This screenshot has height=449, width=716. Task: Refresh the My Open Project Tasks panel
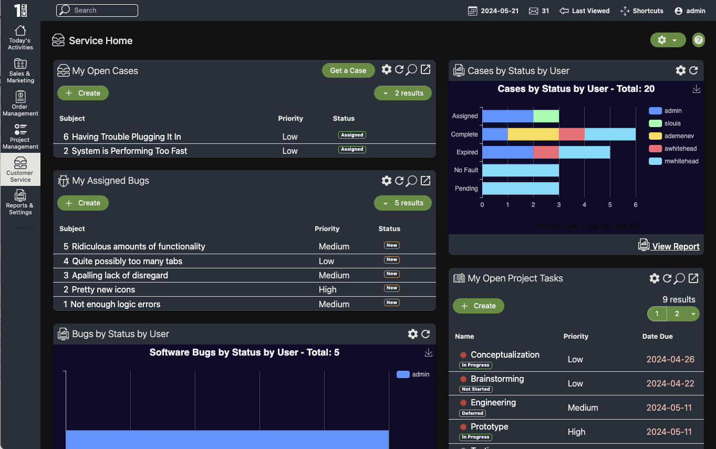click(667, 278)
